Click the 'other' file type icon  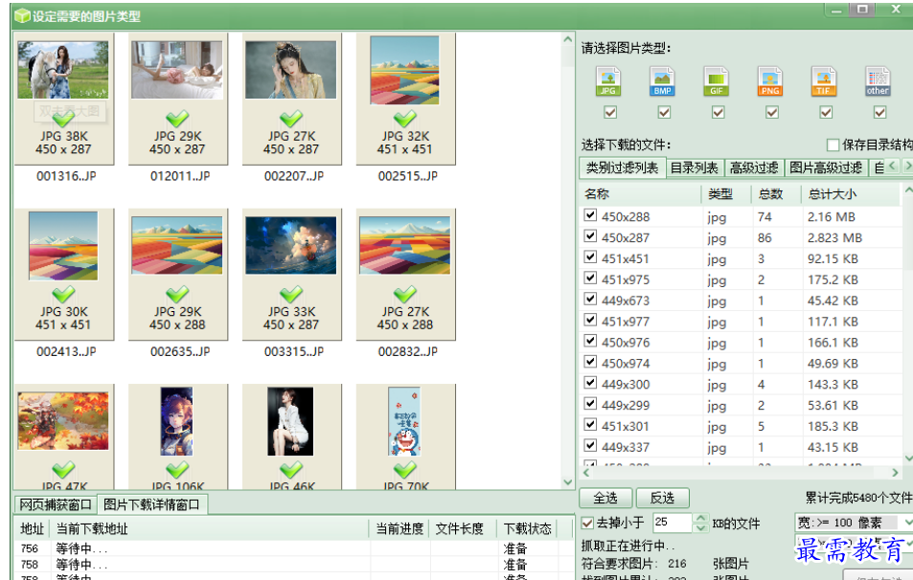pos(879,80)
